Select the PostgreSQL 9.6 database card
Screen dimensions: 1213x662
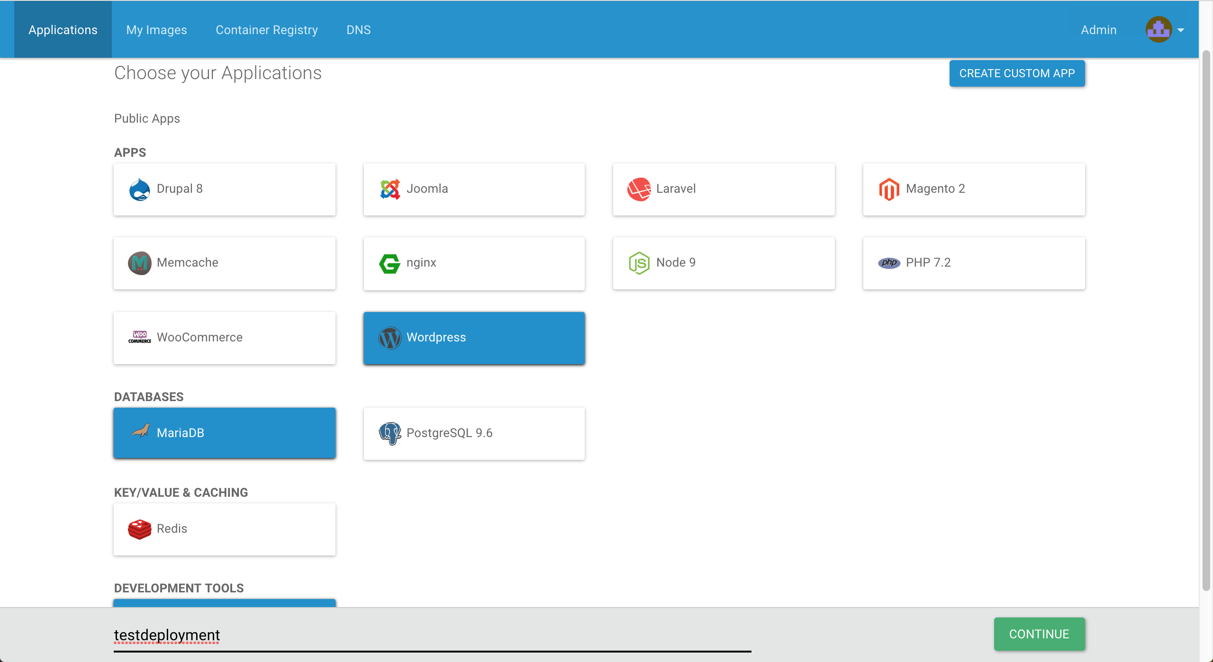(474, 434)
